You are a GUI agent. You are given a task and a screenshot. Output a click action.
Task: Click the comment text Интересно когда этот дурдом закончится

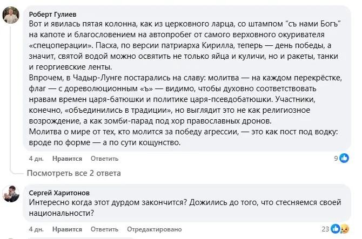(185, 207)
